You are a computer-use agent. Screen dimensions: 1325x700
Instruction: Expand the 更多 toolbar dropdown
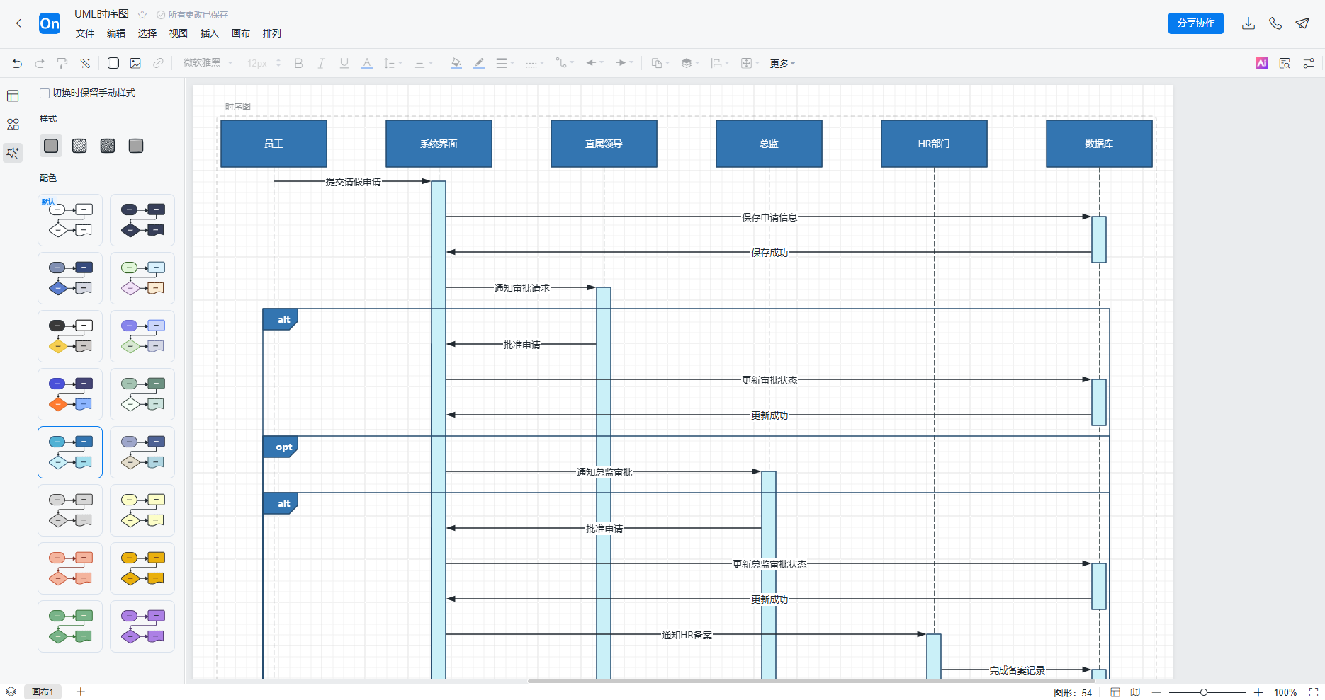(782, 64)
